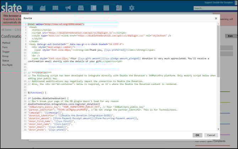Open the Inbox tray icon
This screenshot has width=238, height=149.
[81, 7]
